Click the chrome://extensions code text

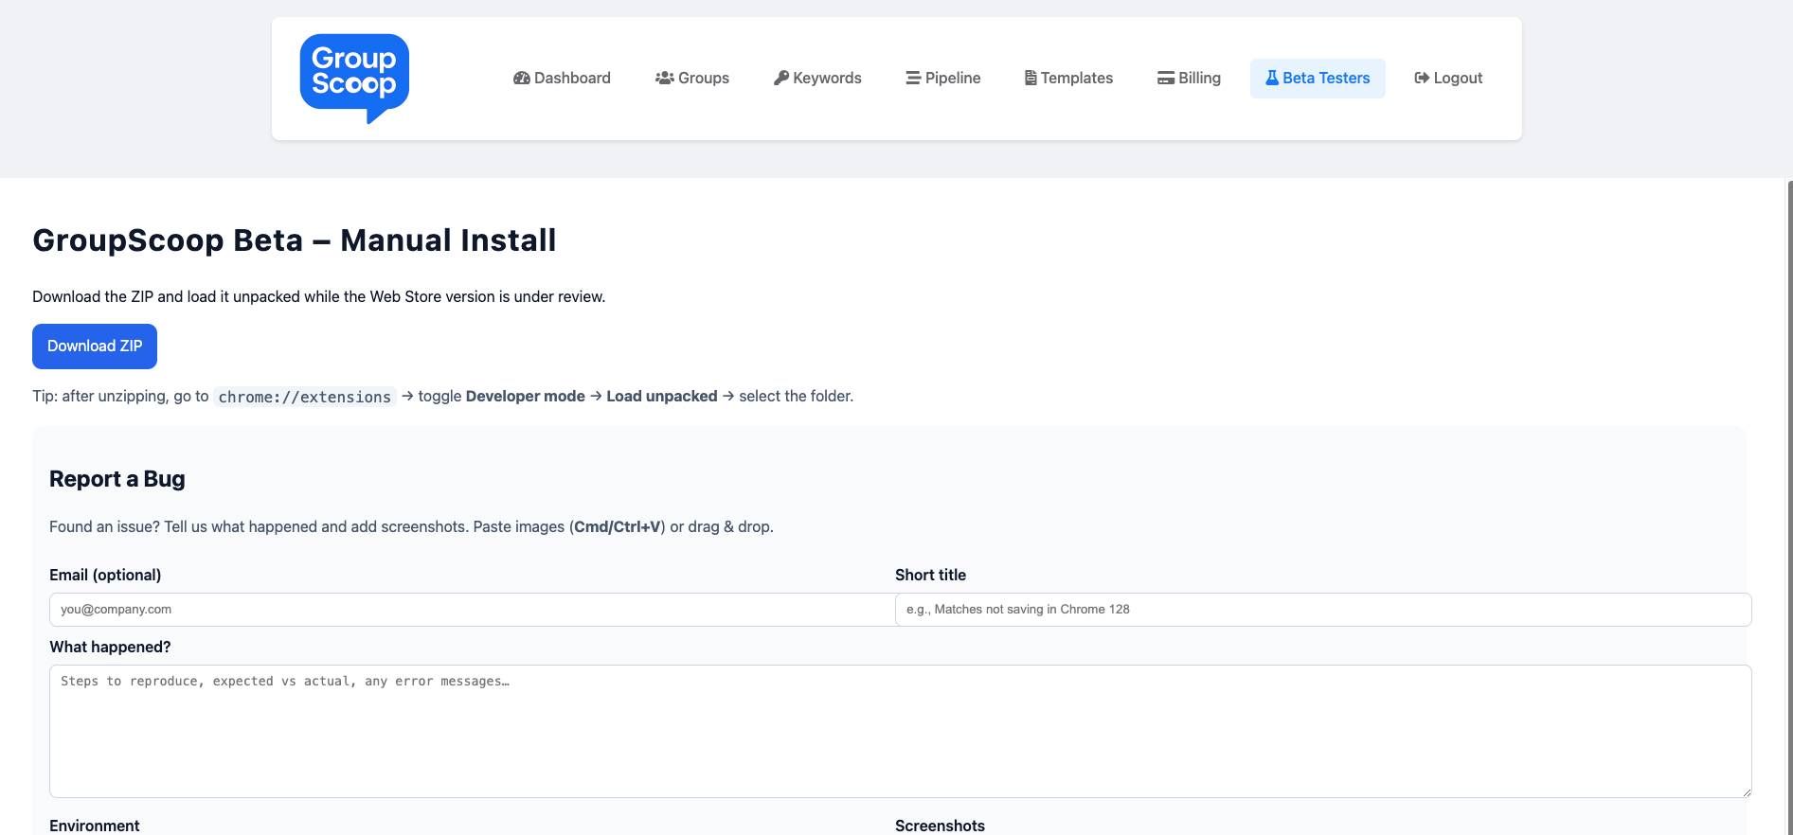coord(305,397)
